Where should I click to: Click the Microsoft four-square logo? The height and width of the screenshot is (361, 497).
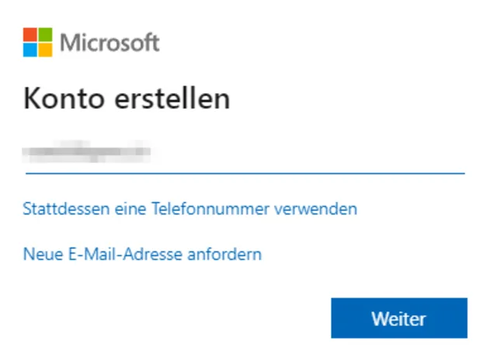click(38, 42)
